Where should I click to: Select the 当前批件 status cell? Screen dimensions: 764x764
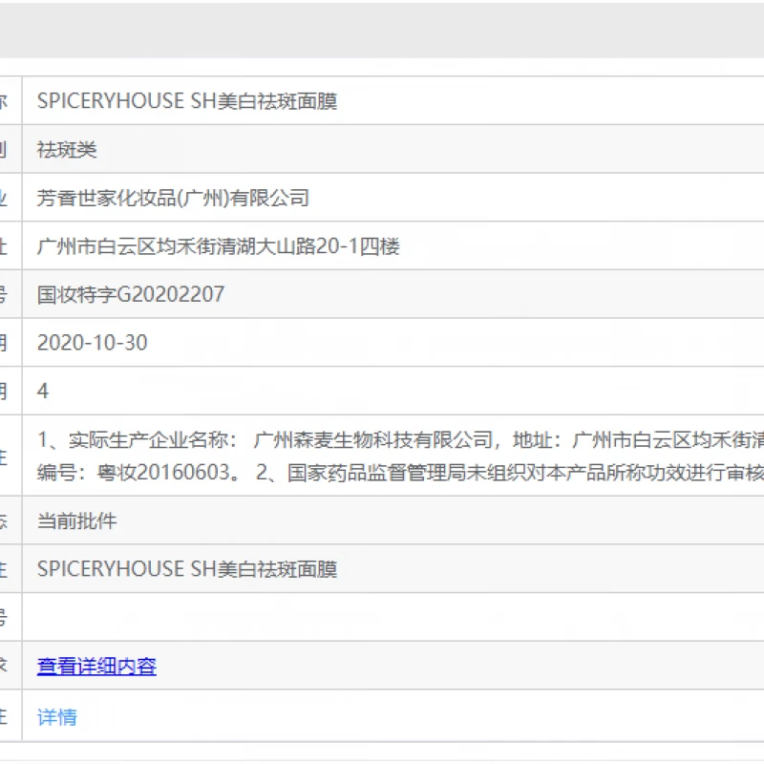[77, 521]
